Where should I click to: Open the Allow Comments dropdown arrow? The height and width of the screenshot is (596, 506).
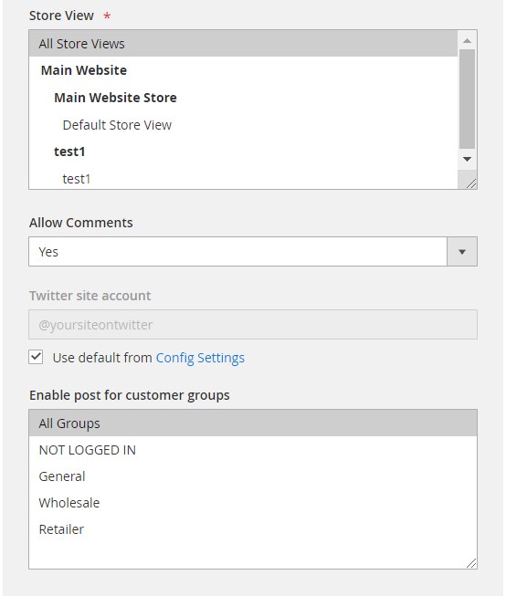462,252
